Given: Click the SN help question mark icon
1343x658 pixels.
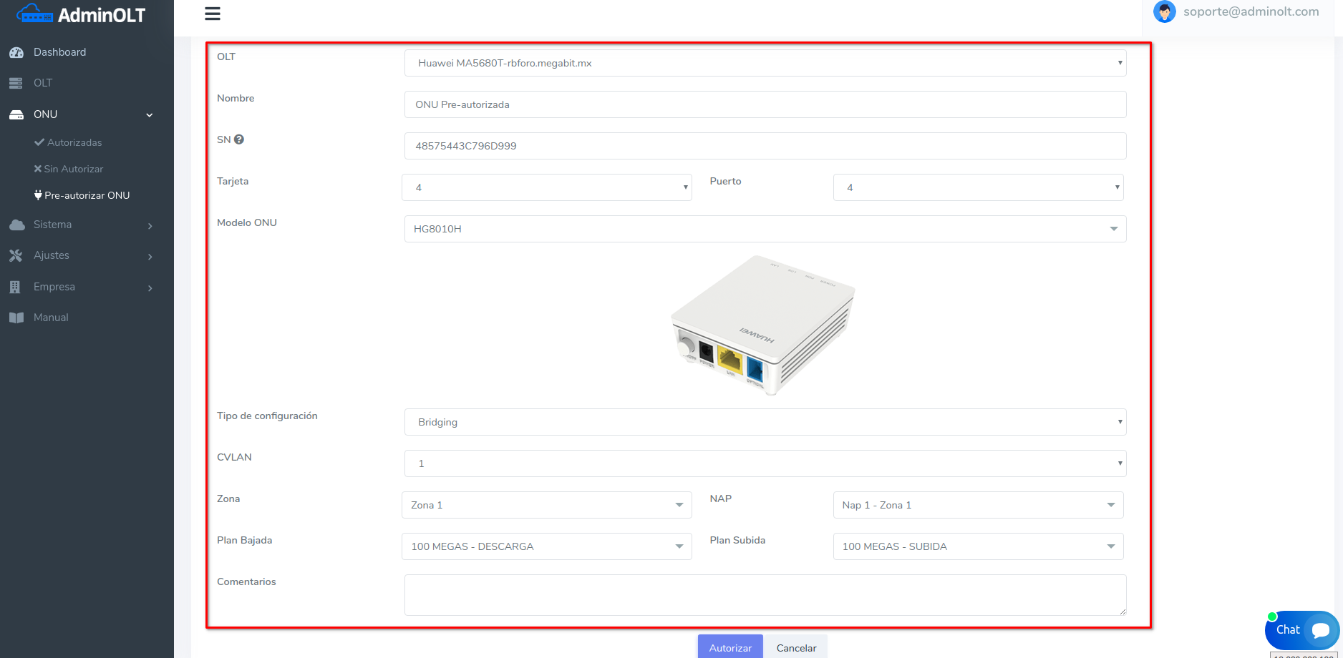Looking at the screenshot, I should tap(239, 139).
